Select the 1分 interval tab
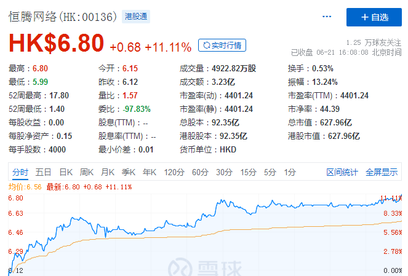Viewport: 408px width, 276px height. pyautogui.click(x=290, y=172)
